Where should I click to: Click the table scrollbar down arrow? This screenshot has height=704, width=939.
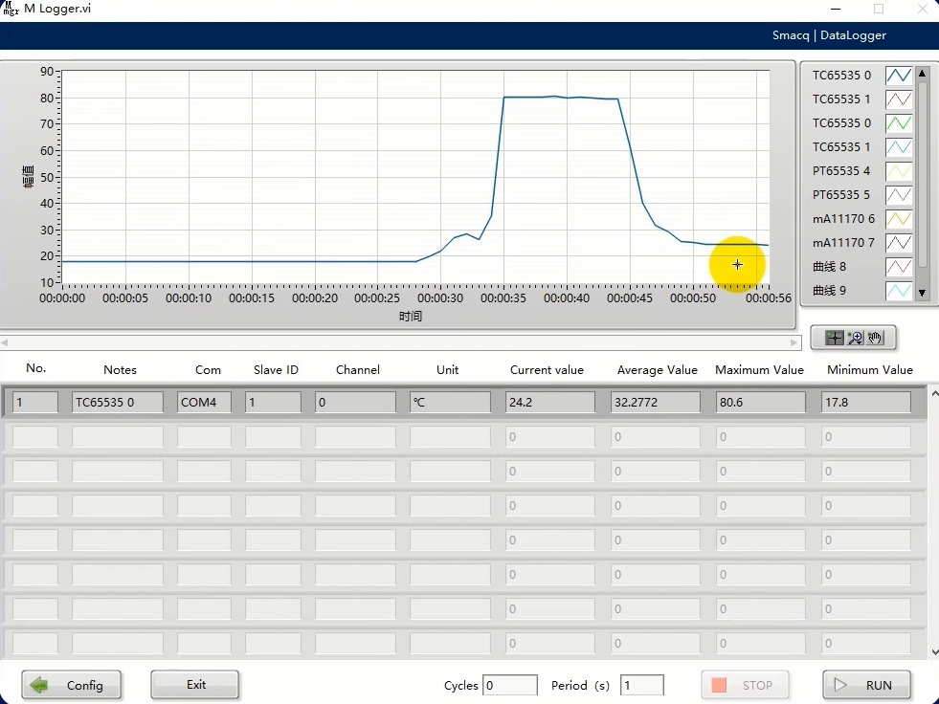[934, 652]
